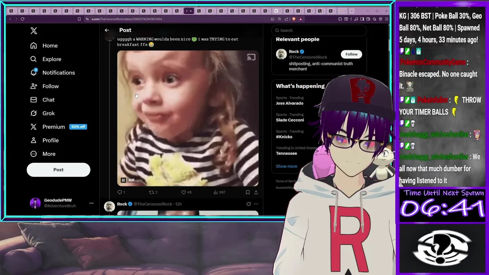The width and height of the screenshot is (489, 275).
Task: Click the zoom magnifier icon in the address bar
Action: pos(279,19)
